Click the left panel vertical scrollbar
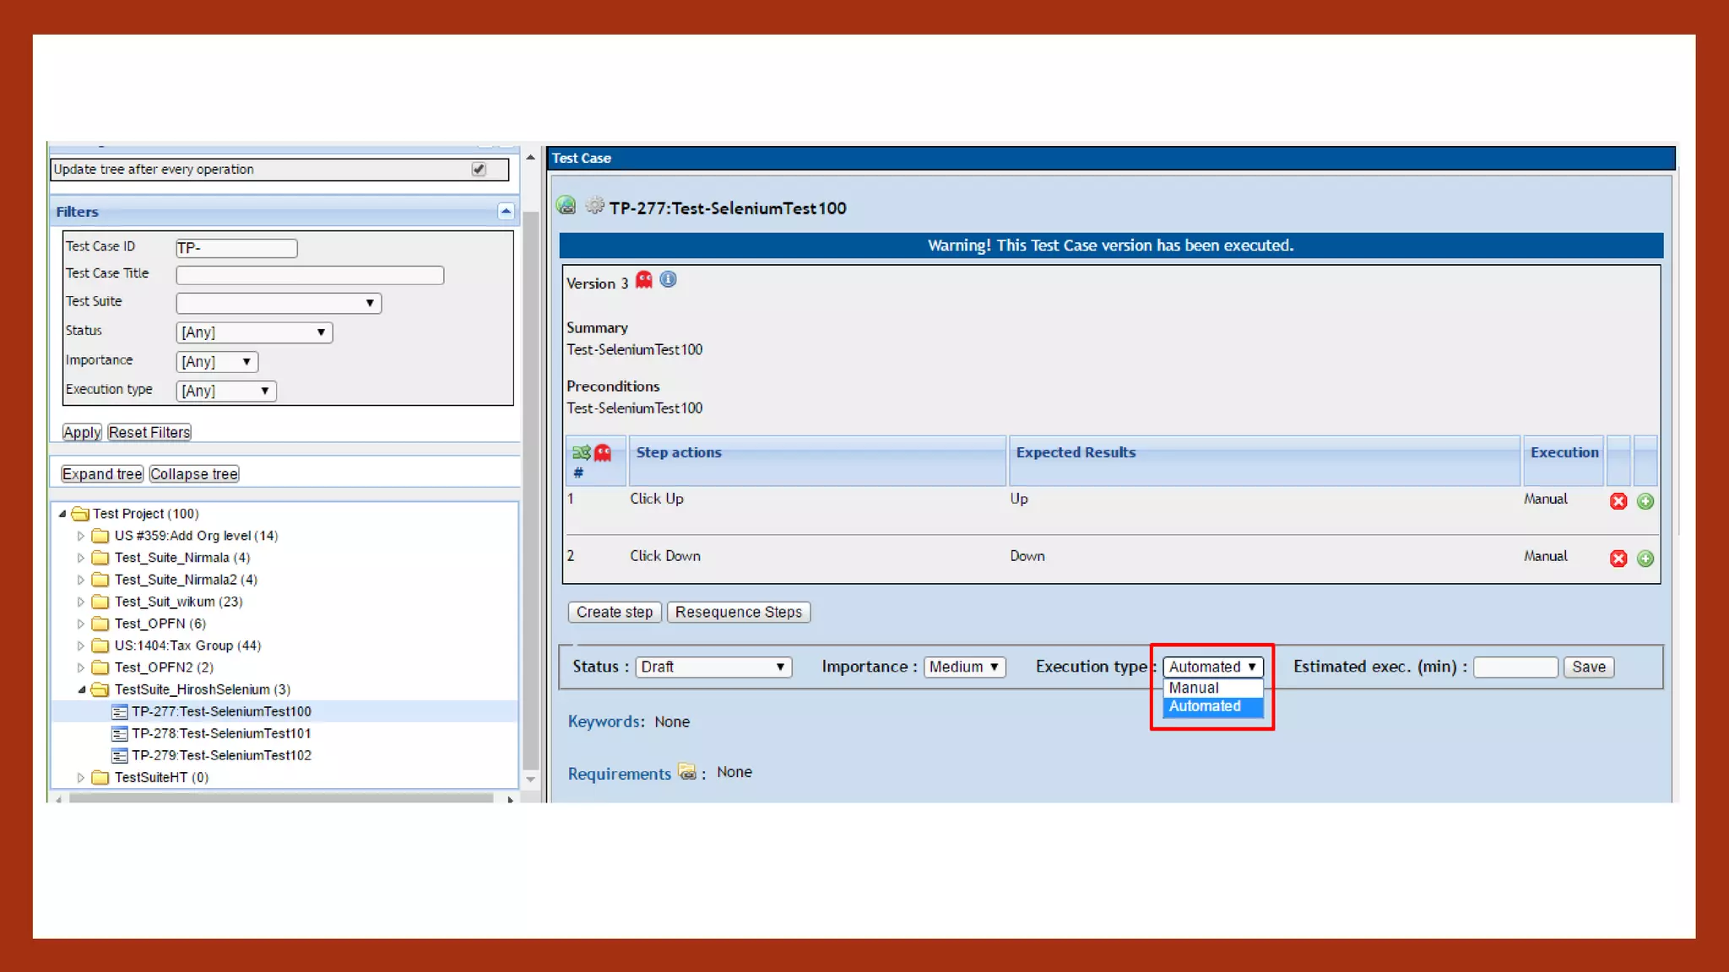The height and width of the screenshot is (972, 1729). pos(530,489)
